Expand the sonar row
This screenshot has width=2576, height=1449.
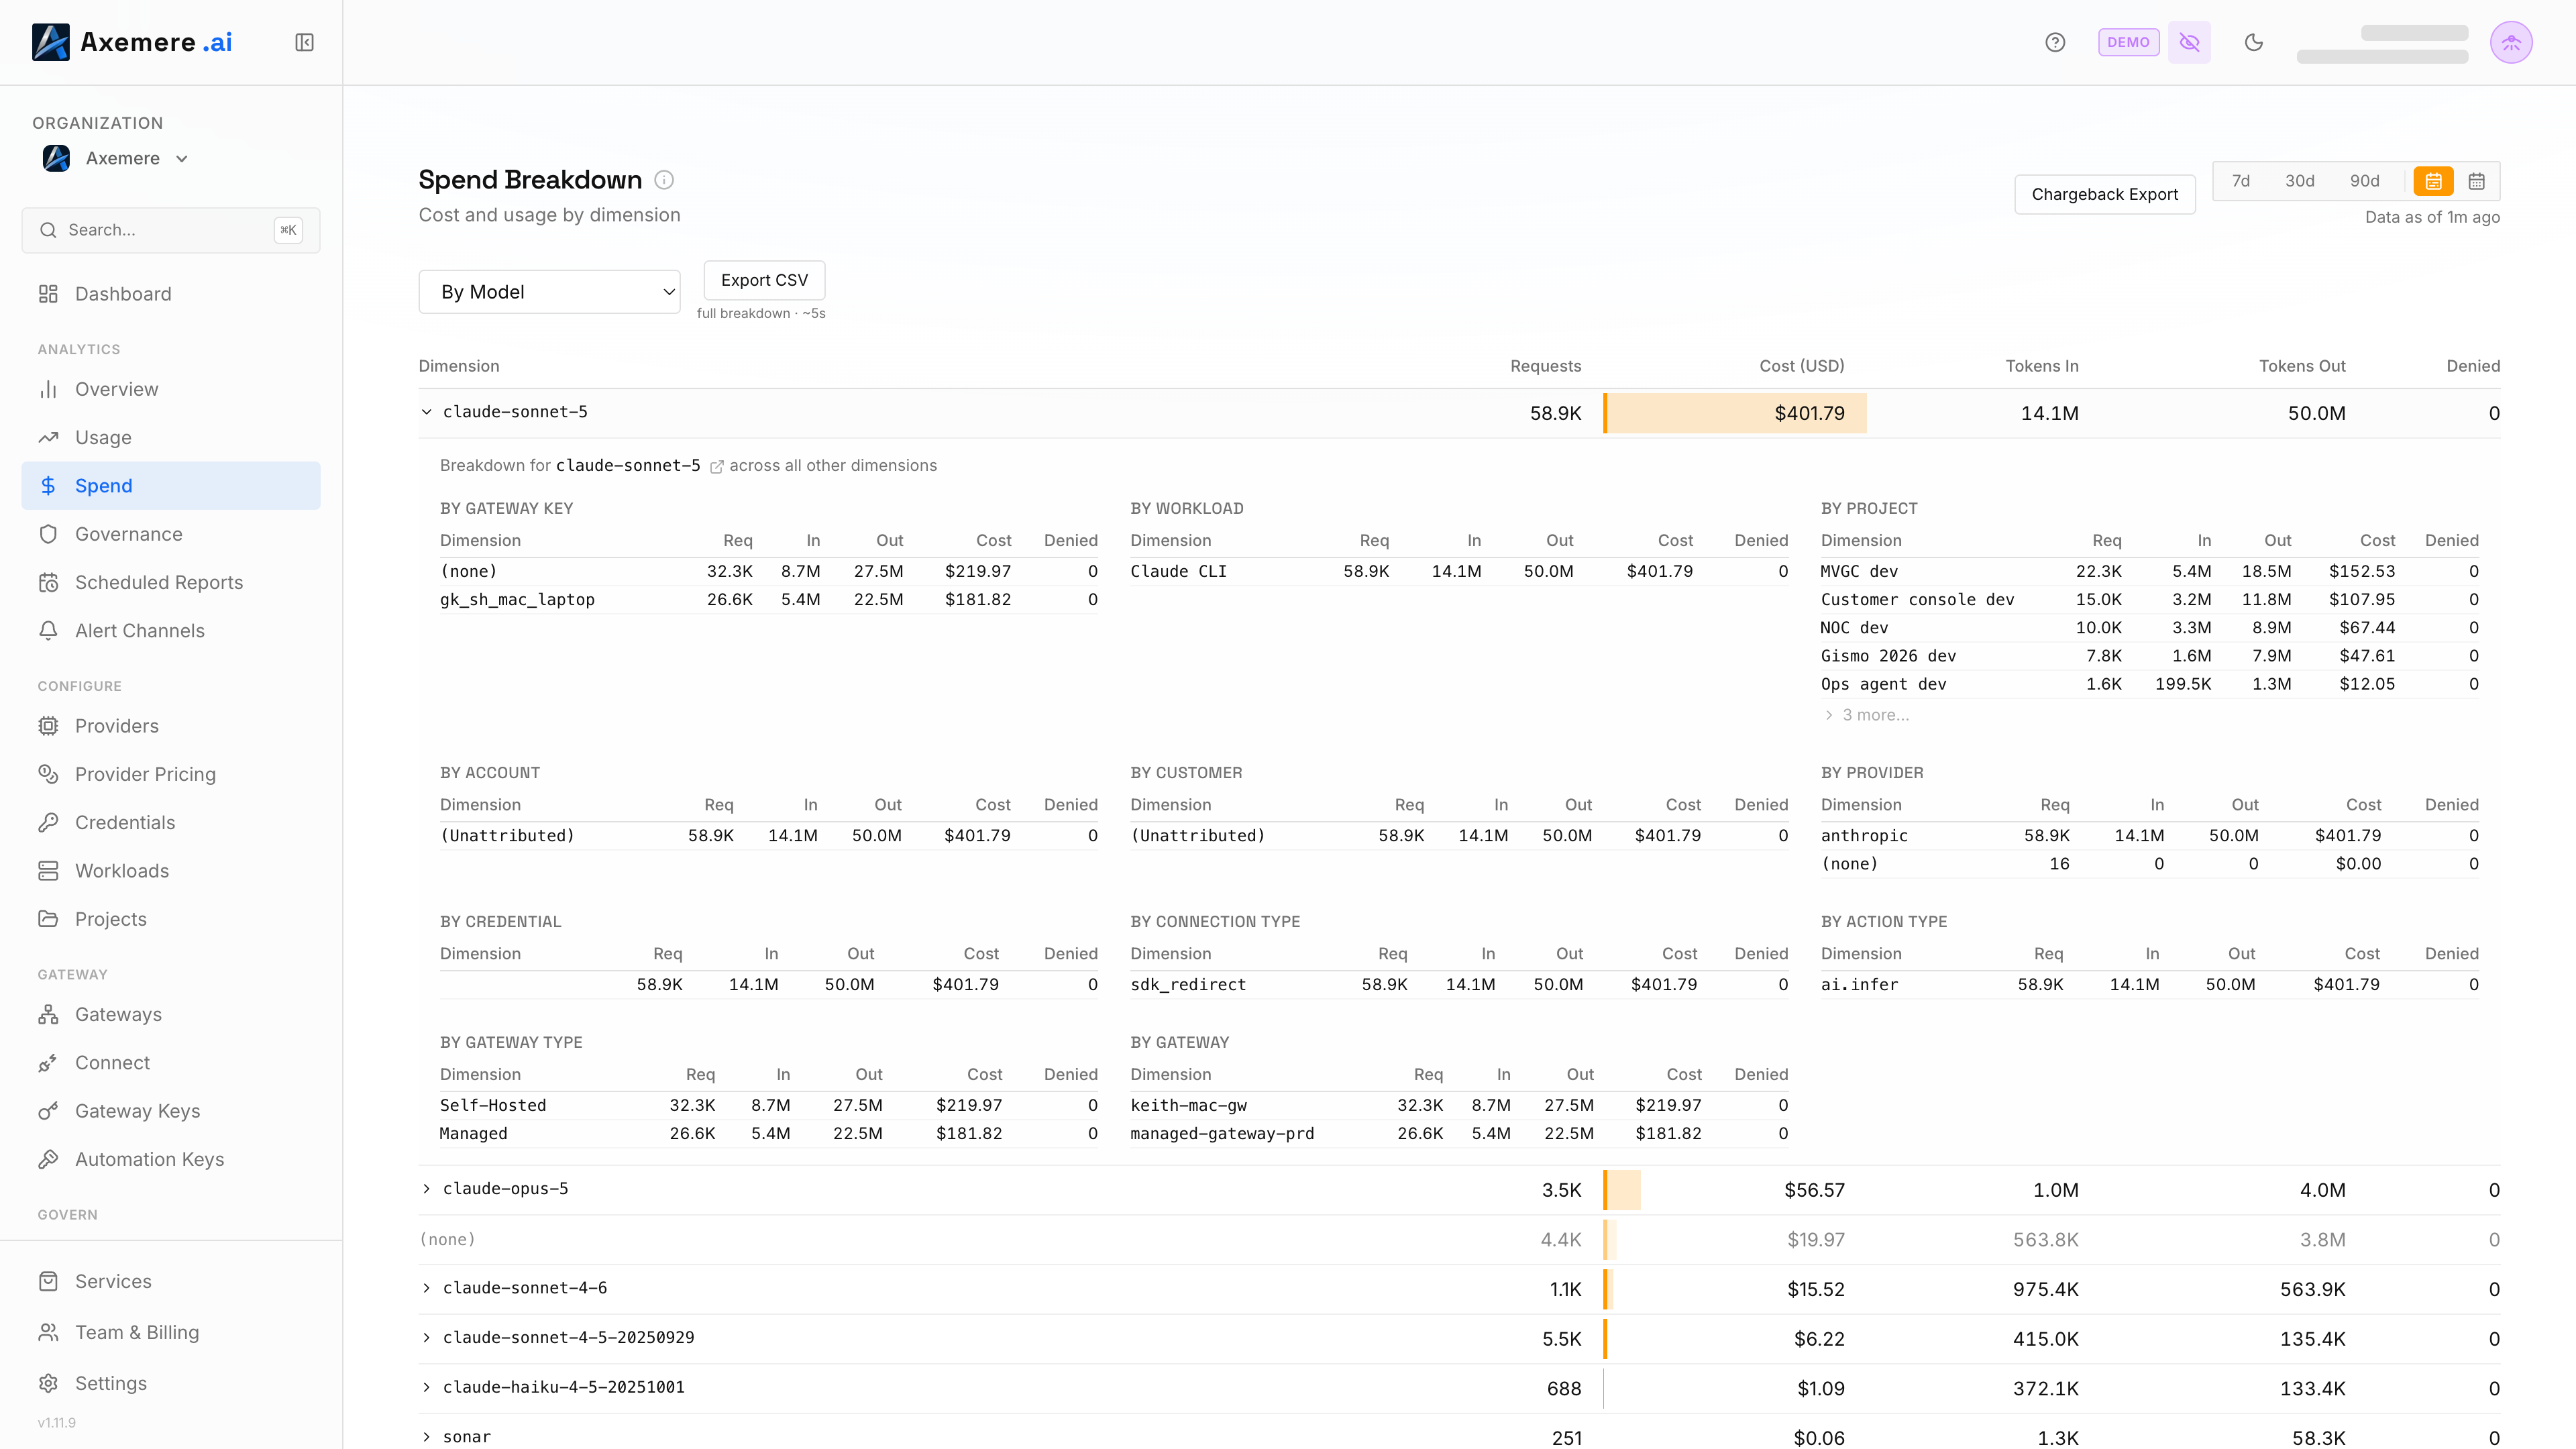tap(426, 1437)
